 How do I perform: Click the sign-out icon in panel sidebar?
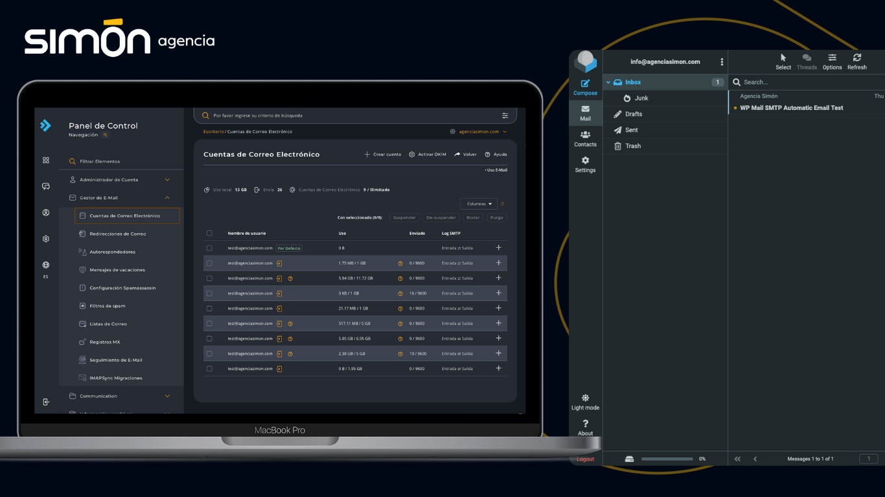pyautogui.click(x=46, y=402)
